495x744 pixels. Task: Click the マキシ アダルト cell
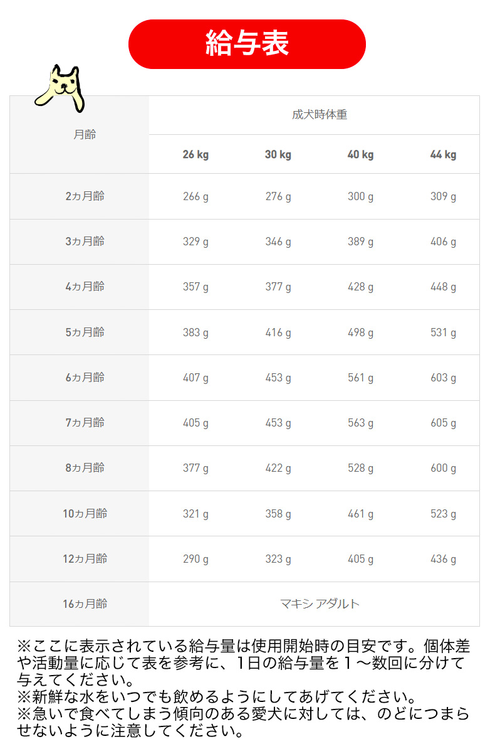320,604
